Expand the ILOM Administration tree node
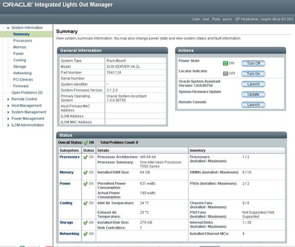This screenshot has width=295, height=247. click(x=8, y=125)
